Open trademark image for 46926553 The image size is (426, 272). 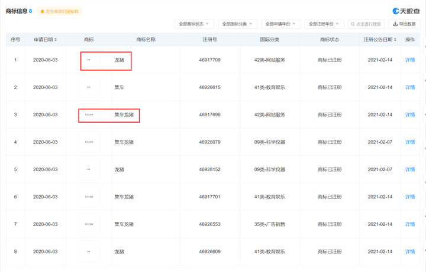click(89, 224)
